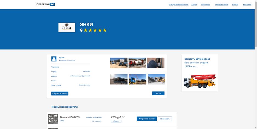The height and width of the screenshot is (129, 257).
Task: Click the first rating star next to 9
Action: (85, 30)
